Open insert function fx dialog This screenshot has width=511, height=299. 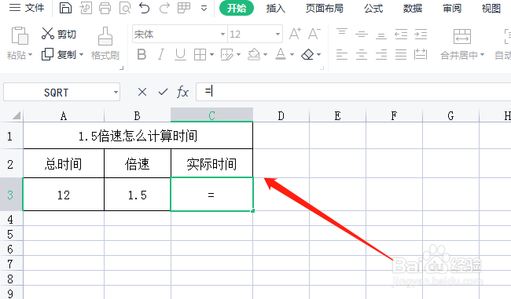click(183, 92)
